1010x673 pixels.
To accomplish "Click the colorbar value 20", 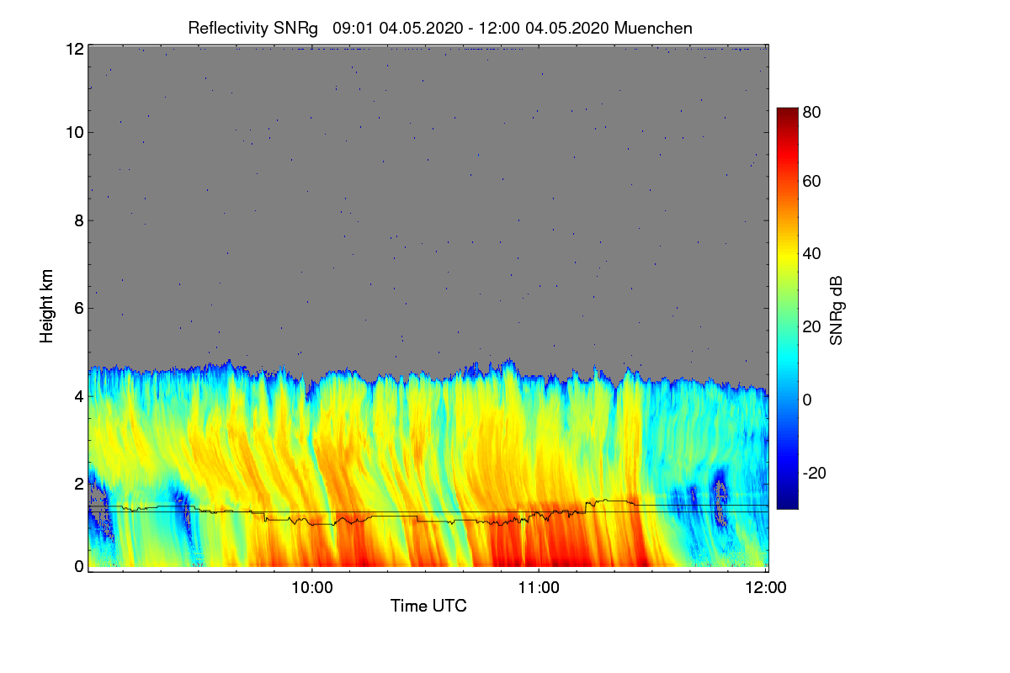I will 811,326.
